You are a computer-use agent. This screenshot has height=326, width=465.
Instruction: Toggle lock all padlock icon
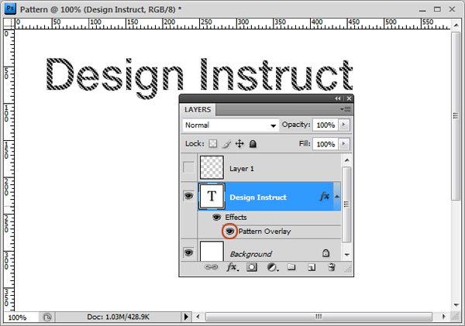tap(253, 144)
